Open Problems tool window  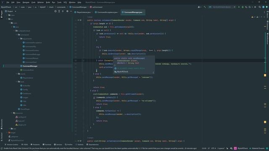click(35, 145)
